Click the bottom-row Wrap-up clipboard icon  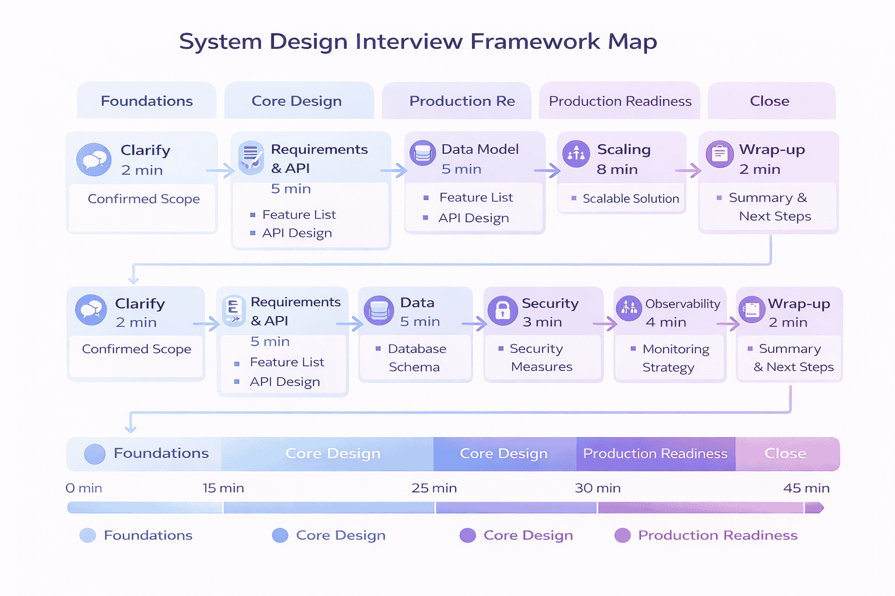pyautogui.click(x=752, y=309)
